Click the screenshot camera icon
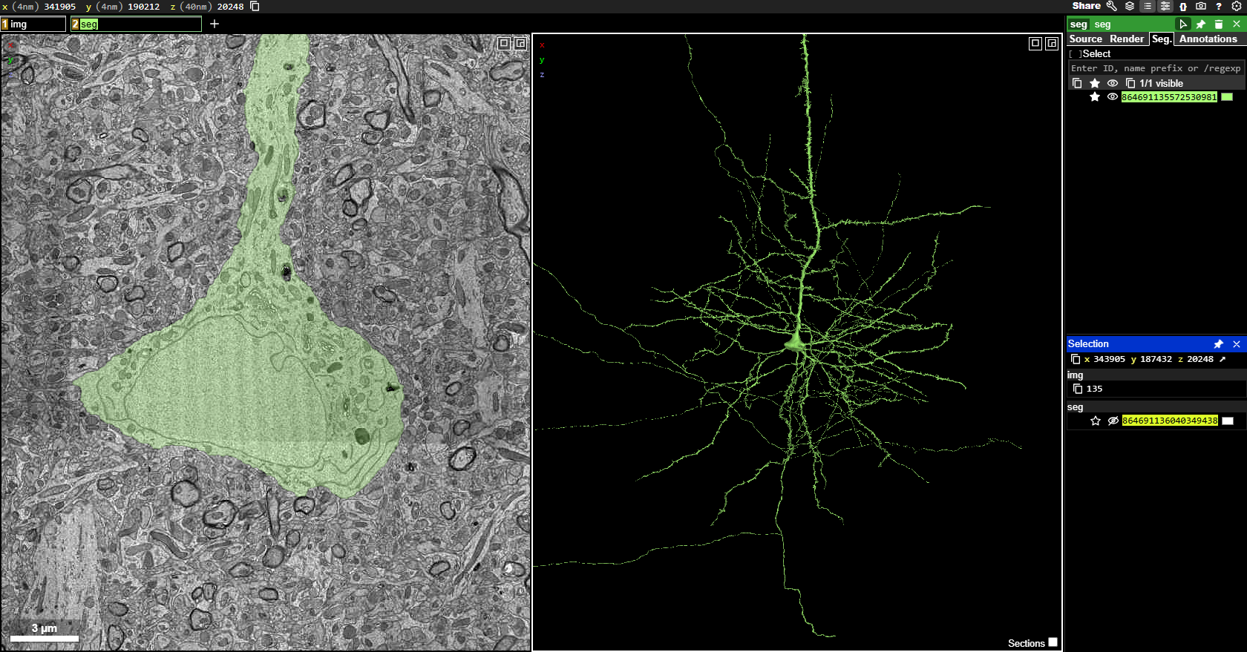This screenshot has width=1247, height=652. pyautogui.click(x=1201, y=6)
